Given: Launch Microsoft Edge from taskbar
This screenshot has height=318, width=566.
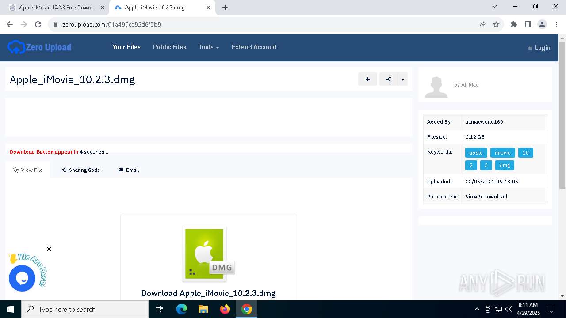Looking at the screenshot, I should 182,309.
